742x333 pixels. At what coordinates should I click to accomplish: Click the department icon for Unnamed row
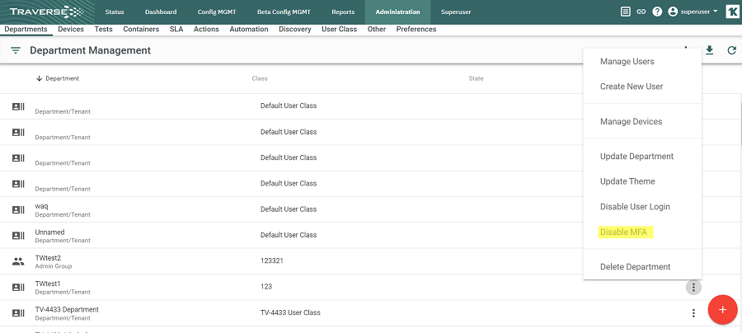point(18,236)
